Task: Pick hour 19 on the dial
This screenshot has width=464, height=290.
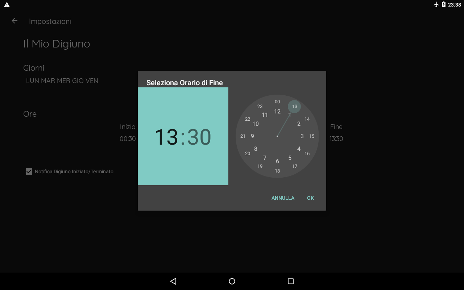Action: [x=260, y=166]
